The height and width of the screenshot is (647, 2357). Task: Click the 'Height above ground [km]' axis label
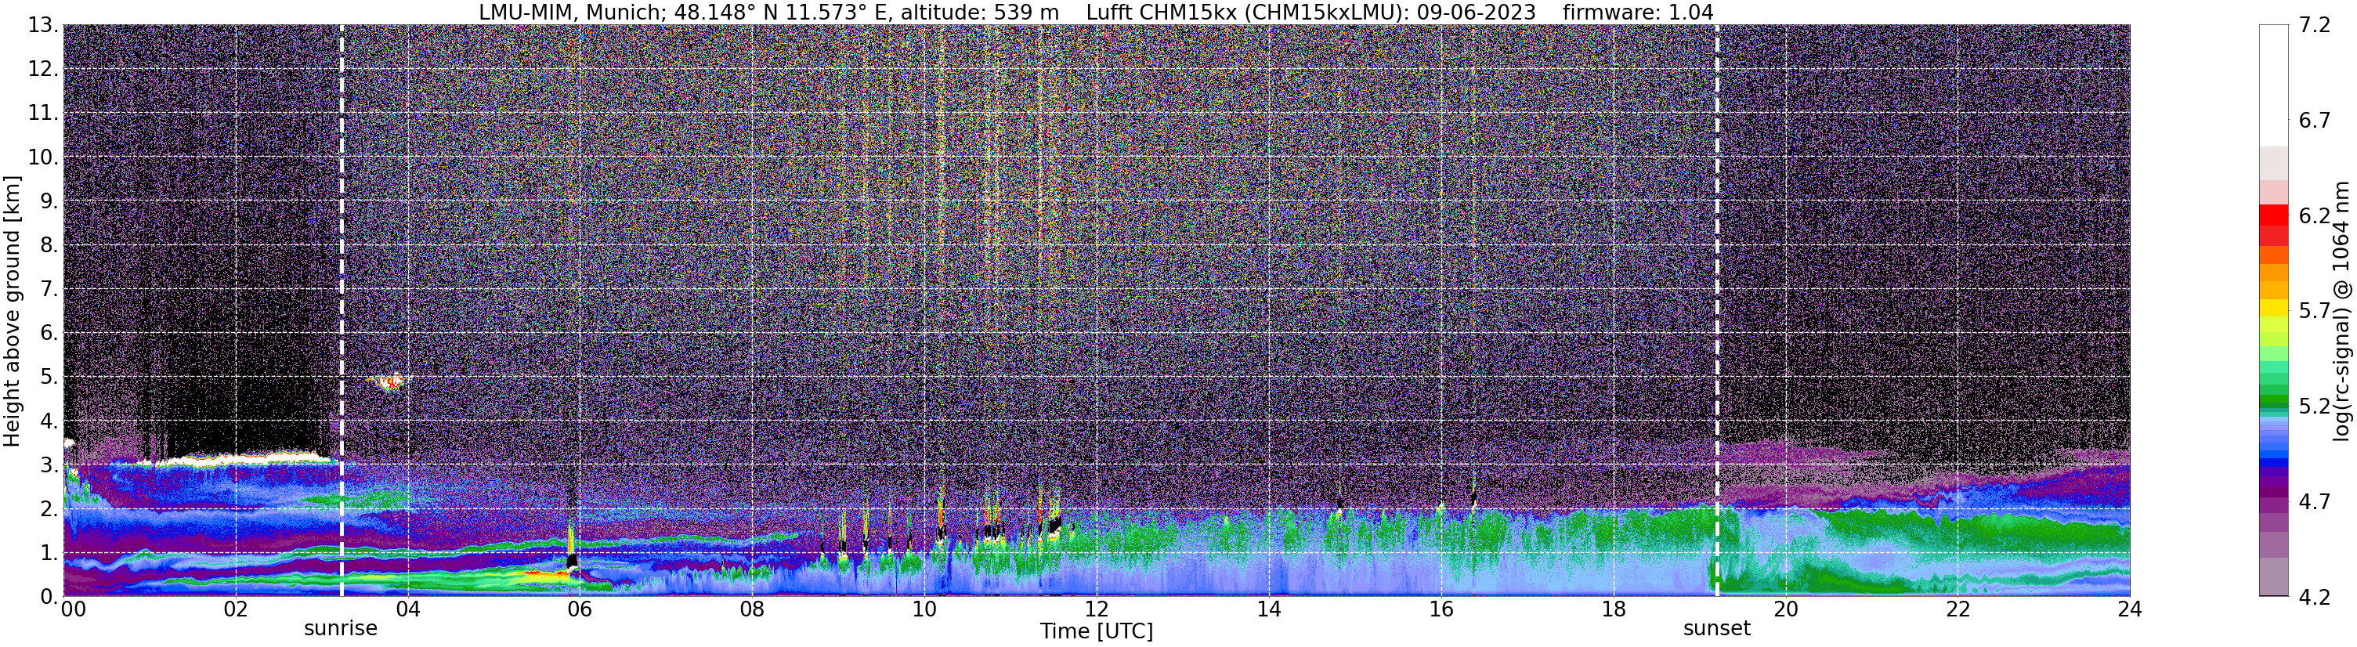click(x=12, y=311)
